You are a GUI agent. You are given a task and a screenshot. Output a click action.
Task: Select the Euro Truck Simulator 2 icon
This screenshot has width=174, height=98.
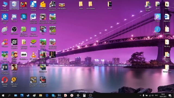pos(52,6)
